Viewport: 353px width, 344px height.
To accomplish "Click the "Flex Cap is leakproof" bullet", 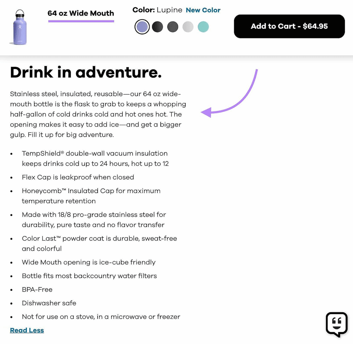I will [78, 177].
